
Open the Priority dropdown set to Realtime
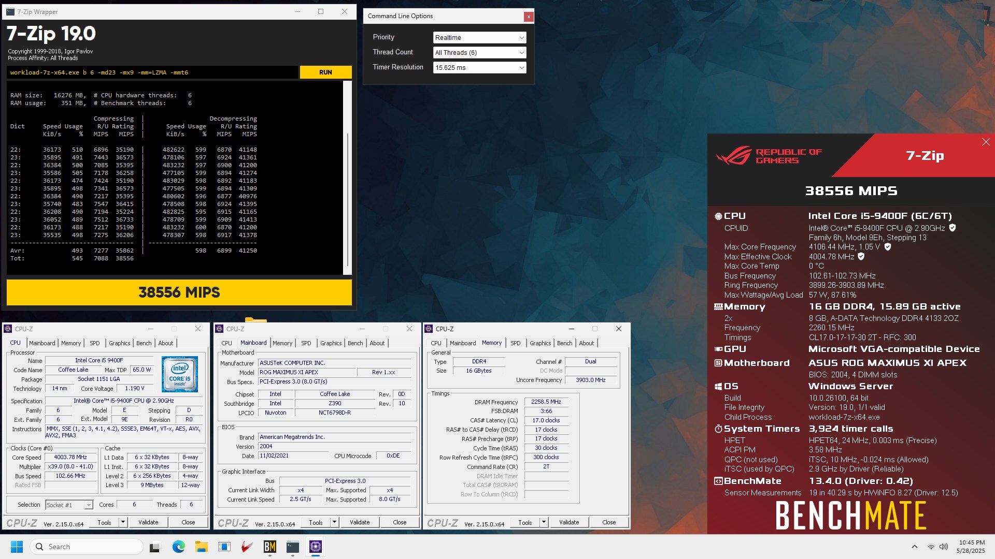click(x=479, y=37)
